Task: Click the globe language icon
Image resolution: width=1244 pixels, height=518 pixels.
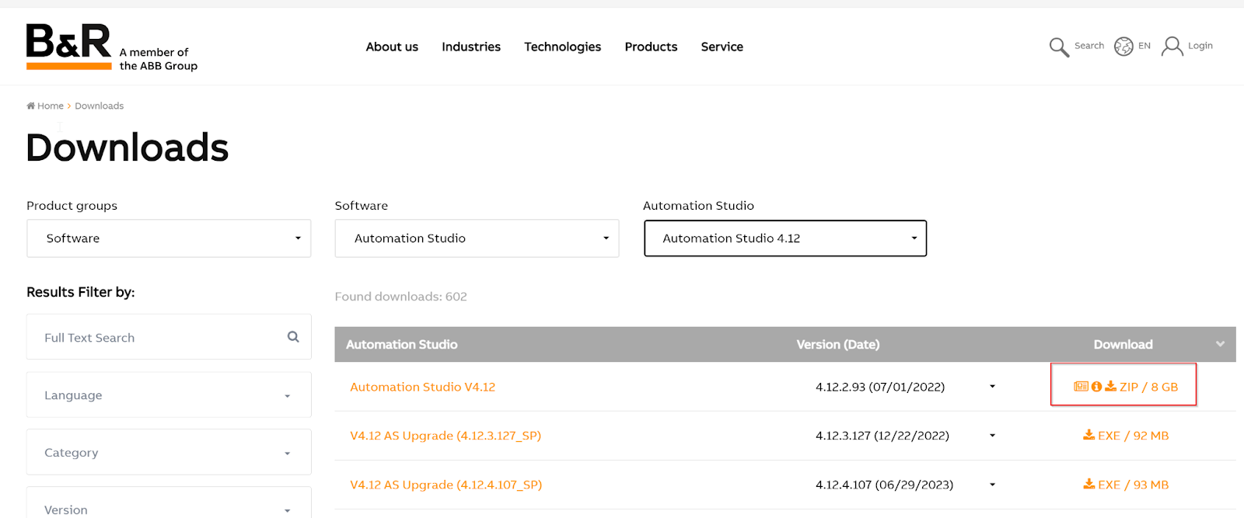Action: pos(1123,47)
